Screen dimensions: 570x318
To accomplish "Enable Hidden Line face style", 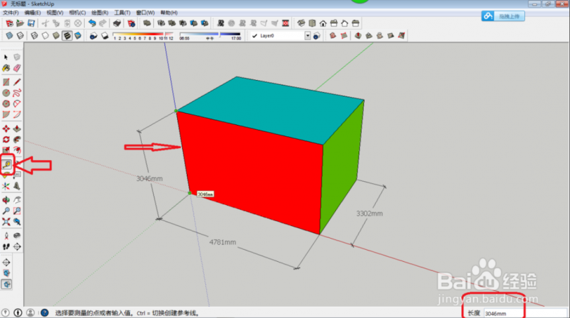I will (x=45, y=36).
